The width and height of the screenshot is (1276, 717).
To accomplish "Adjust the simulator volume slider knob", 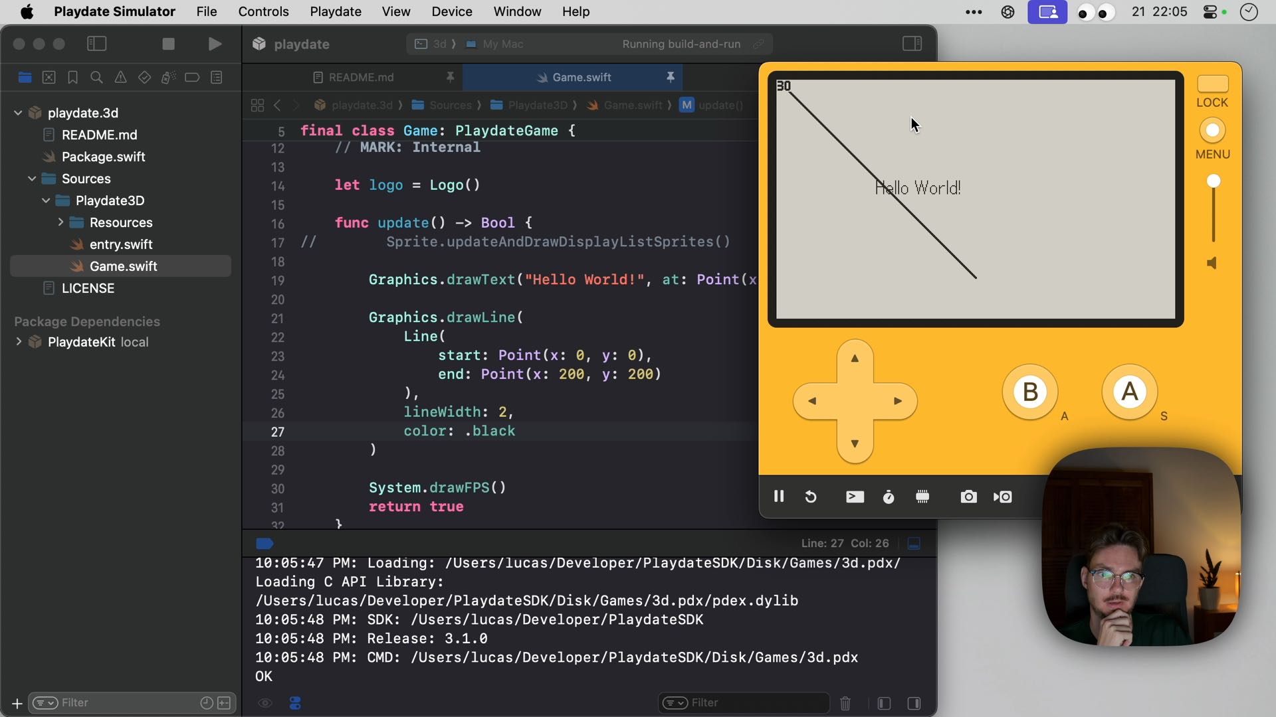I will pos(1214,181).
